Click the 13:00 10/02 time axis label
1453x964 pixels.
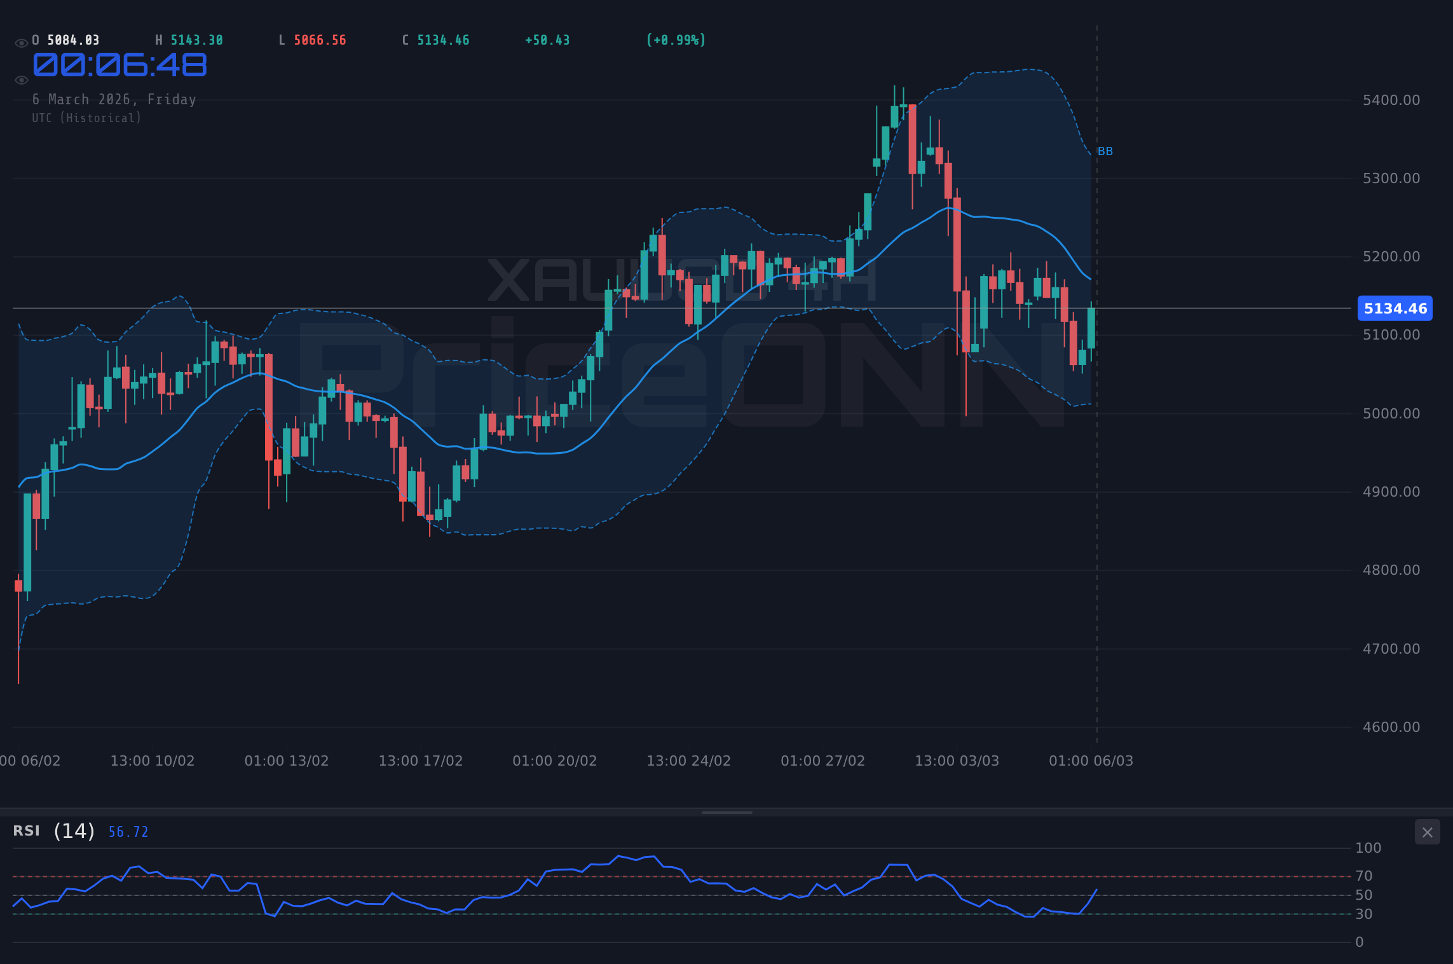[x=153, y=761]
